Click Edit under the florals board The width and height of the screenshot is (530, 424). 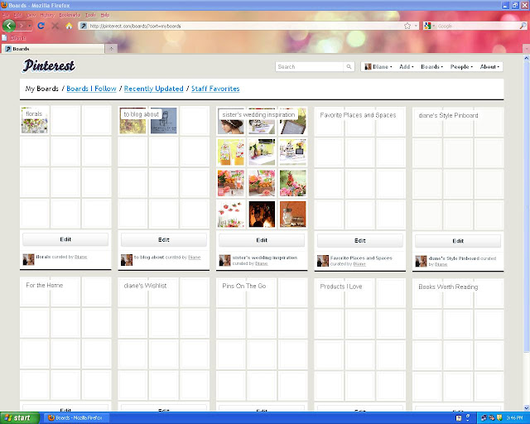(65, 239)
